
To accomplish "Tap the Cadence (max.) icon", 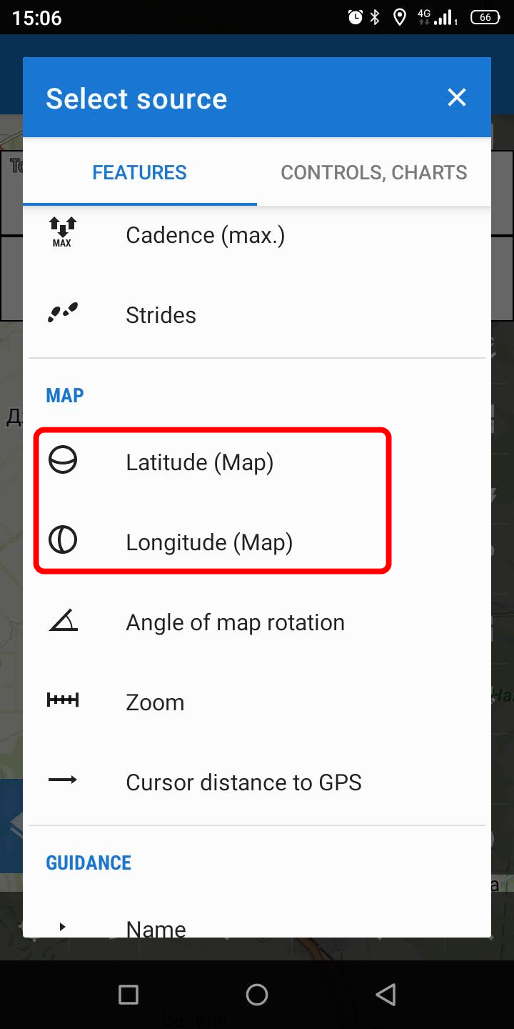I will pyautogui.click(x=63, y=232).
